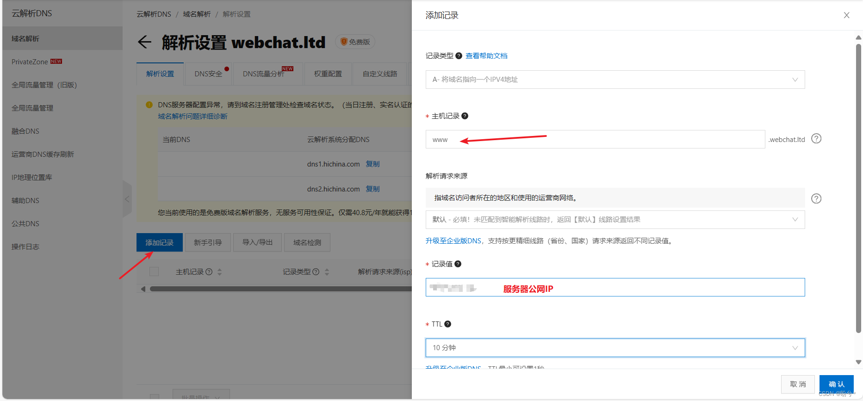Click the records table horizontal scrollbar
The height and width of the screenshot is (401, 863).
tap(280, 289)
